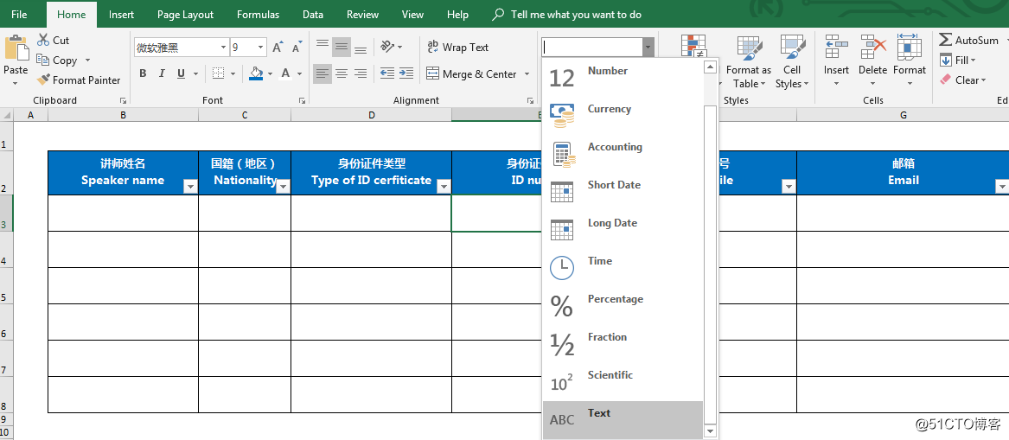This screenshot has width=1009, height=440.
Task: Click the Orientation text angle icon
Action: [x=386, y=47]
